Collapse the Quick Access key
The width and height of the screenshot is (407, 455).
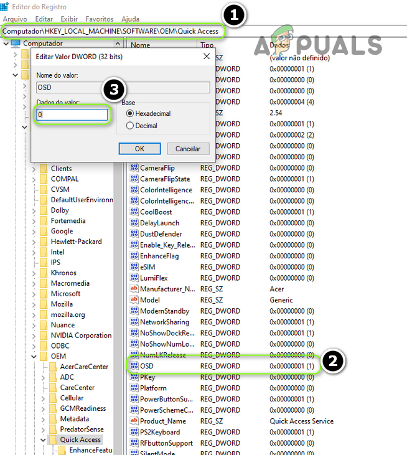pos(43,440)
